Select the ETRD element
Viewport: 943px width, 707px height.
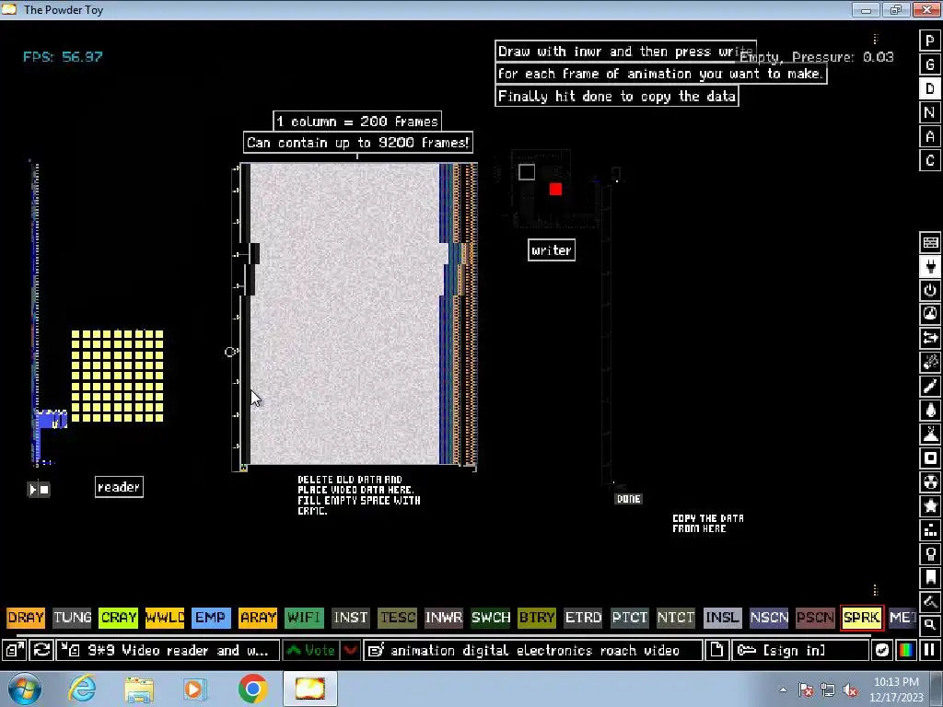coord(583,618)
